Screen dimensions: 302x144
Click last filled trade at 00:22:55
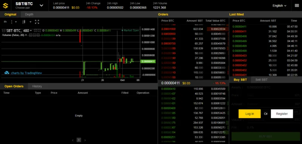pos(265,75)
